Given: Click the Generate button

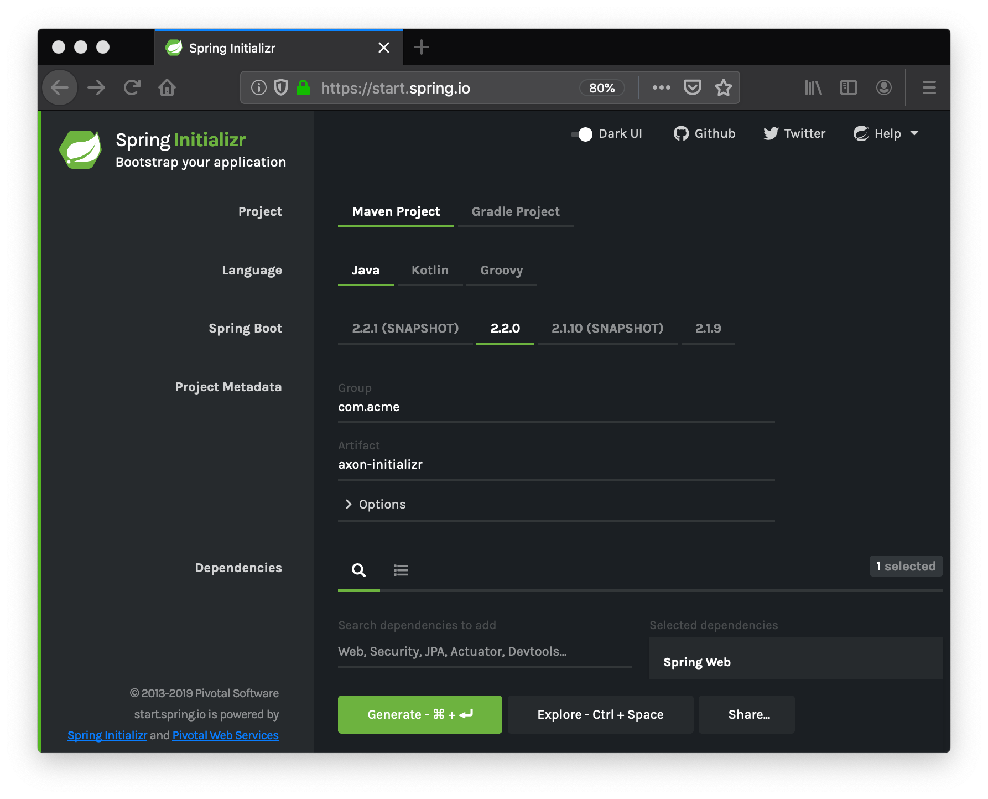Looking at the screenshot, I should point(420,714).
